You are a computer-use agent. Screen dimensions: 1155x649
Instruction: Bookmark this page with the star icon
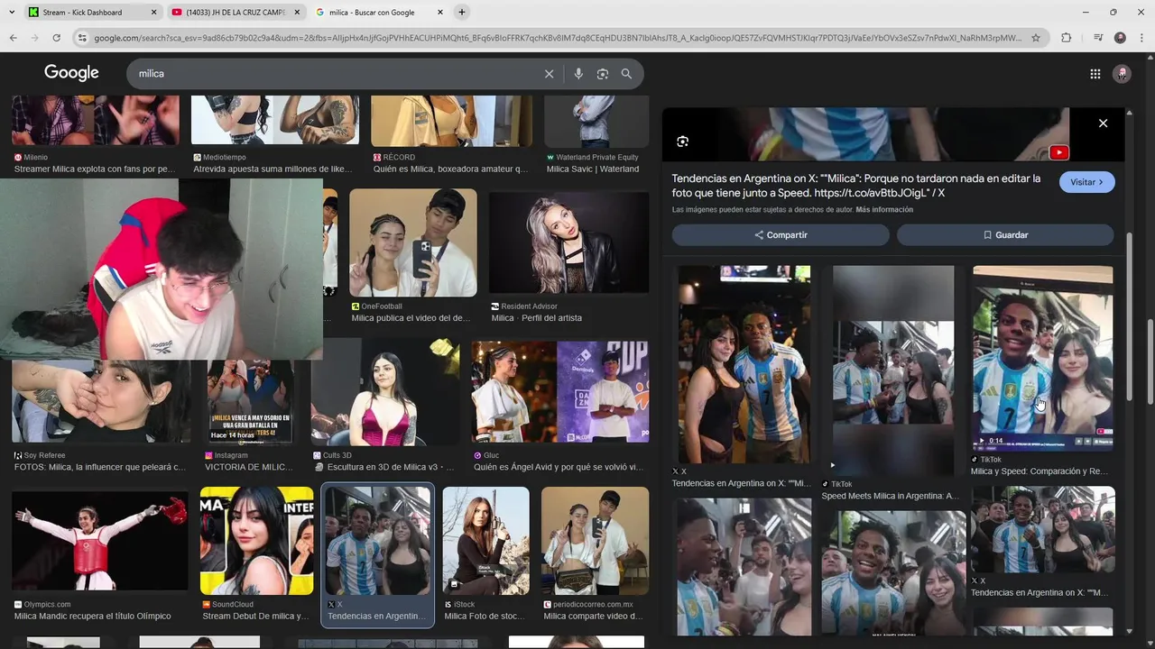tap(1036, 38)
